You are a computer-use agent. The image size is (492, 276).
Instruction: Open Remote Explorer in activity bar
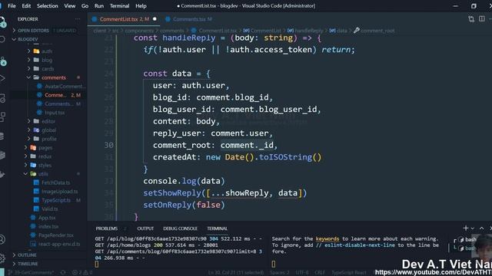tap(2, 98)
